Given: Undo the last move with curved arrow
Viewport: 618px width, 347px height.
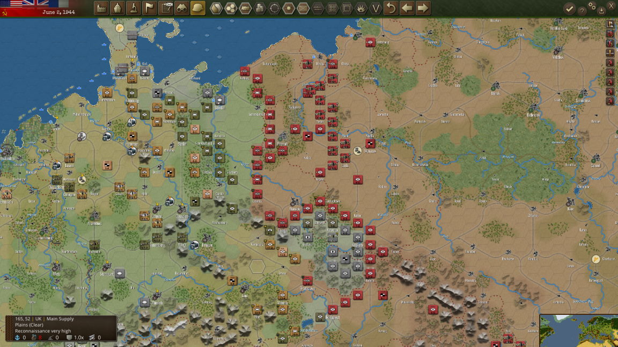Looking at the screenshot, I should (x=391, y=8).
